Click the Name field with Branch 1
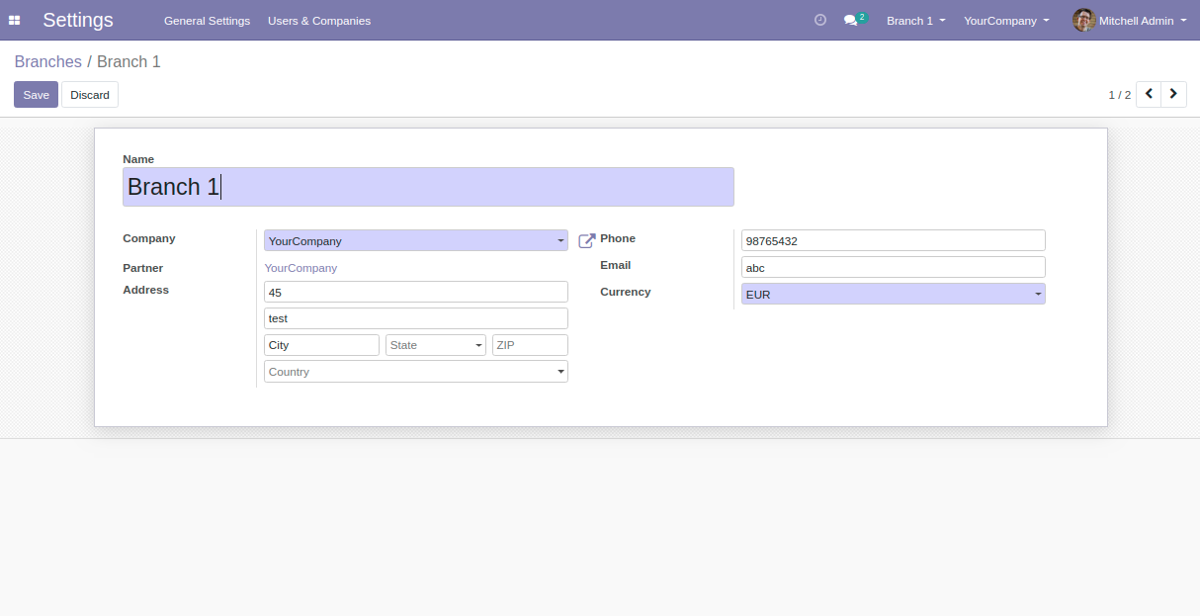 point(428,187)
